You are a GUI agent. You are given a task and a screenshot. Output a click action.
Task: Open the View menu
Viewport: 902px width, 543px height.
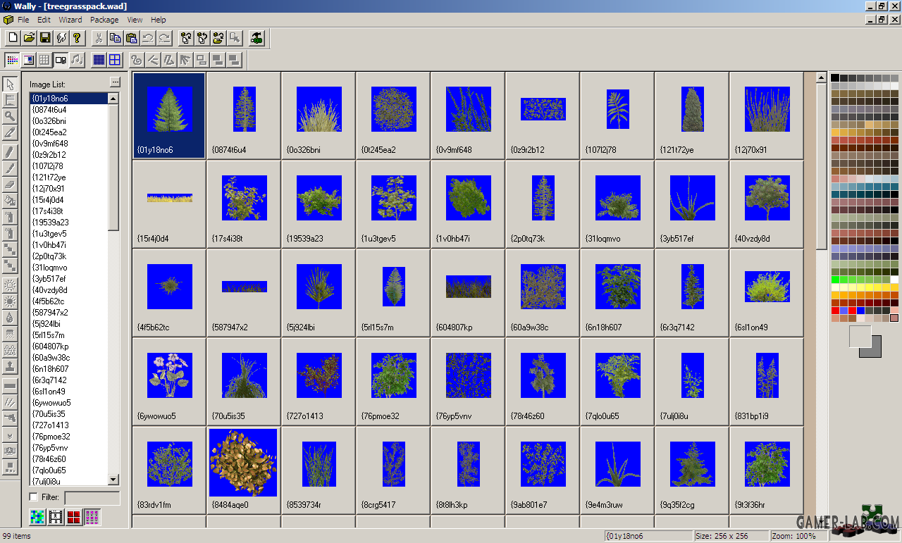click(x=135, y=20)
